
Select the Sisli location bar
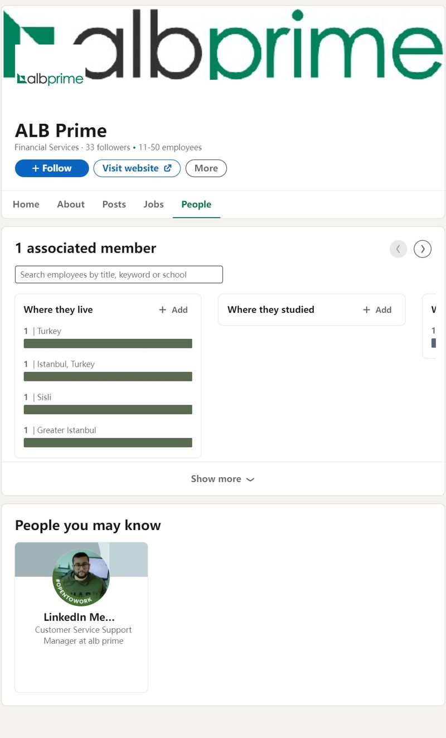point(108,409)
